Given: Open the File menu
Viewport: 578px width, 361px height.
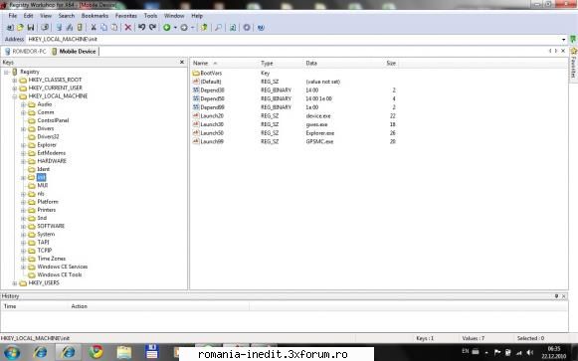Looking at the screenshot, I should (x=13, y=16).
